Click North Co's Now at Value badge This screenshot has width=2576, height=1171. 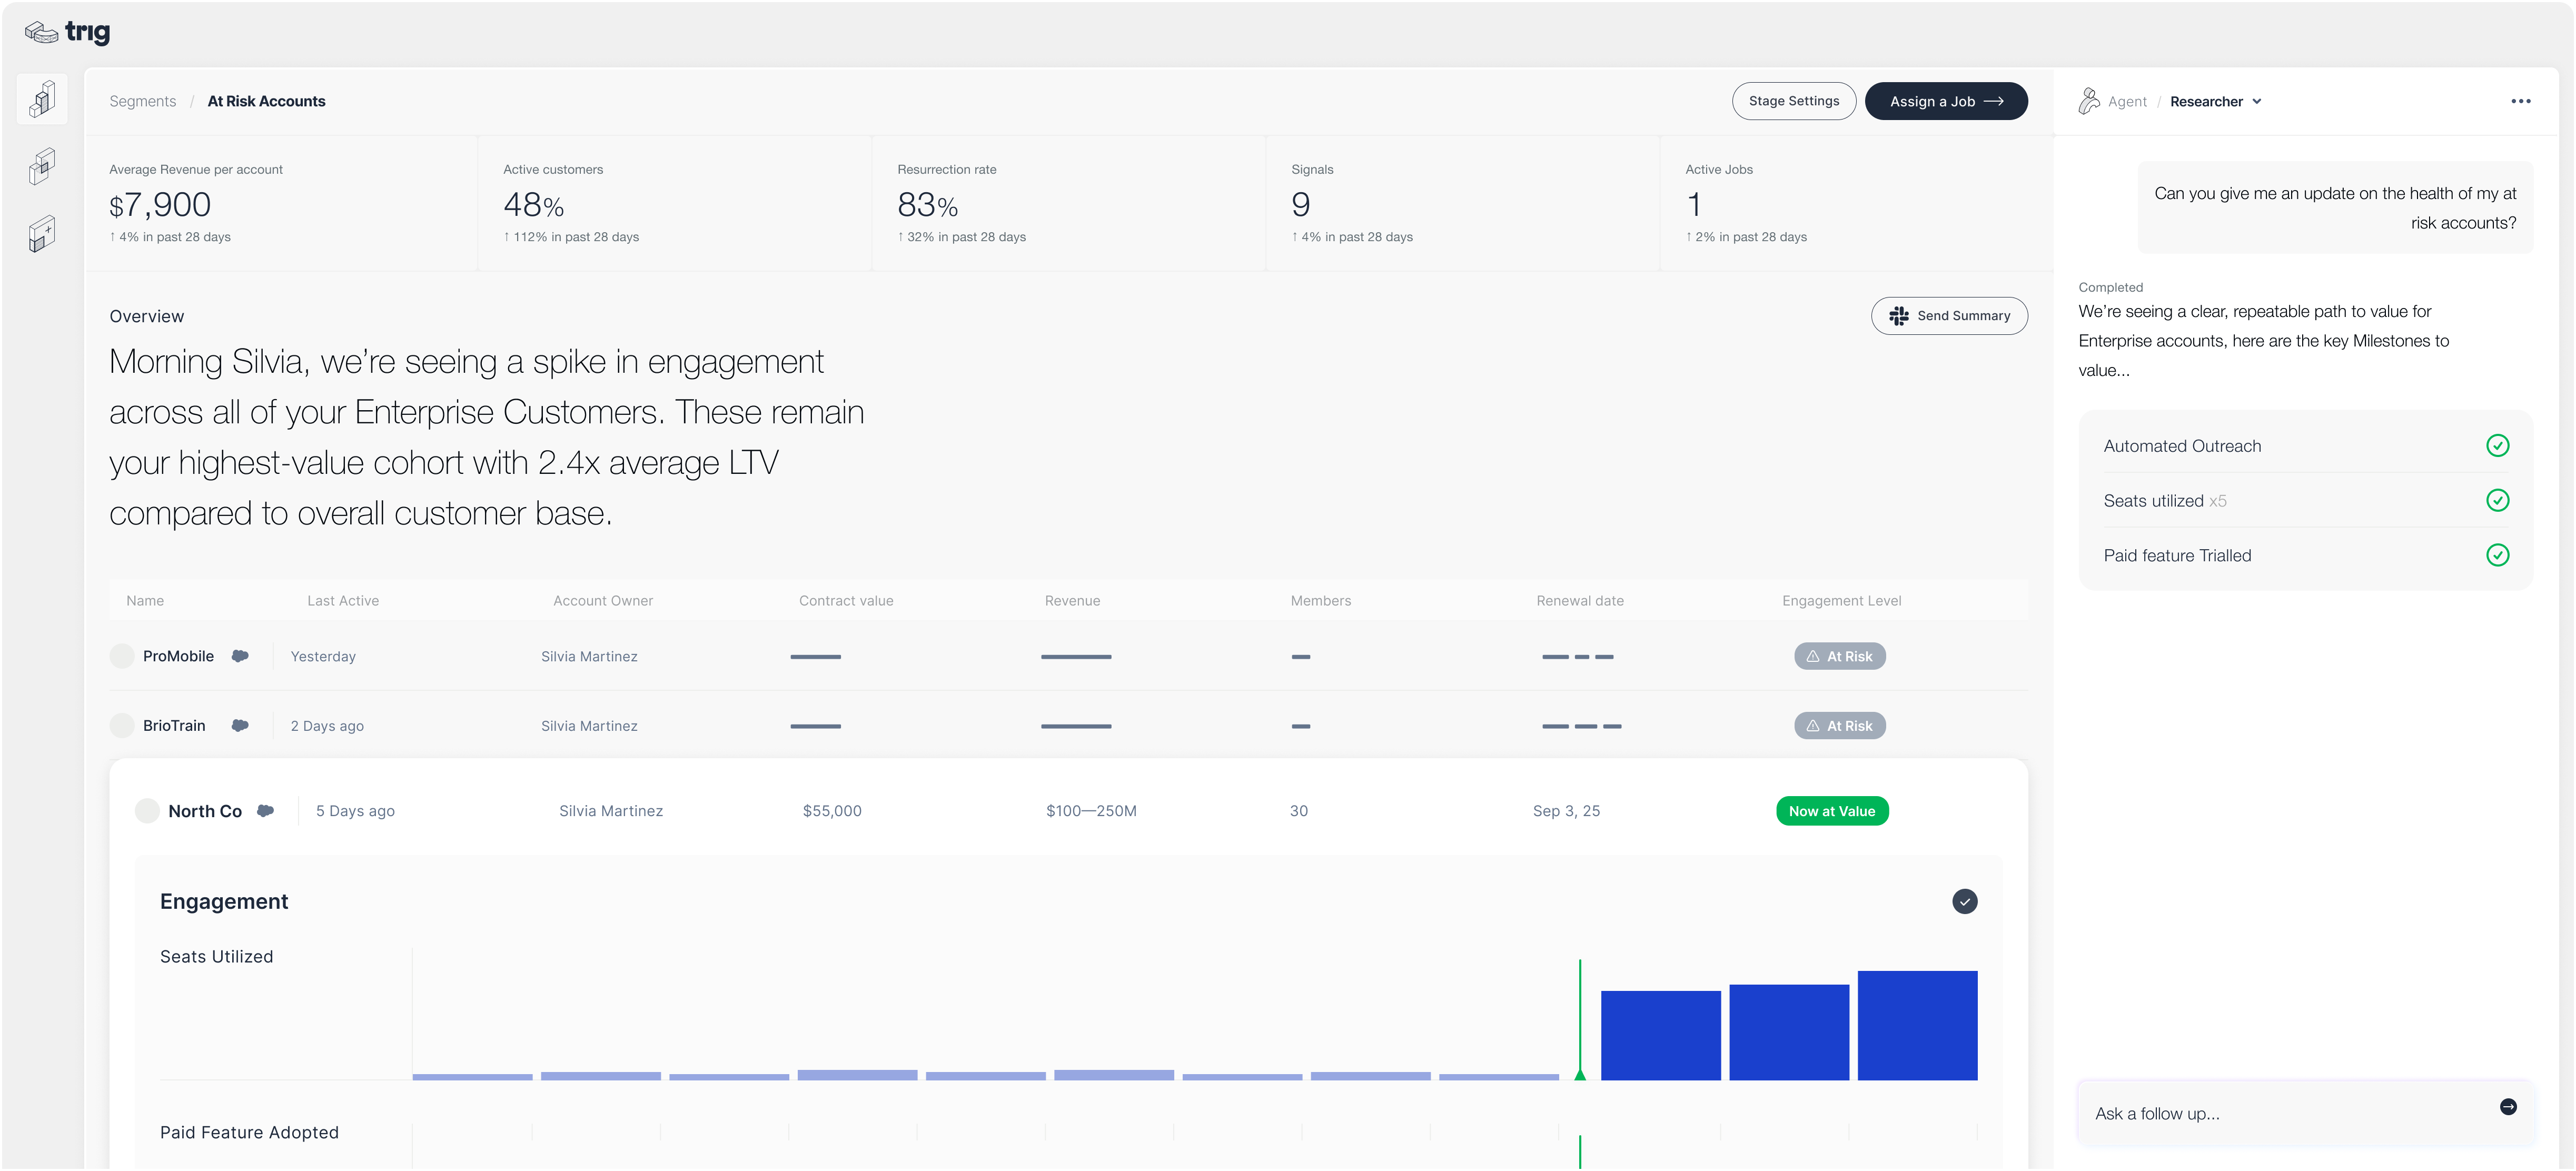tap(1831, 811)
